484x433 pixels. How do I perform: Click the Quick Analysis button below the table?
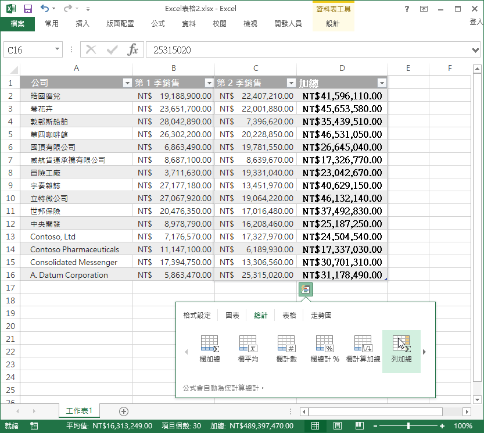[305, 289]
